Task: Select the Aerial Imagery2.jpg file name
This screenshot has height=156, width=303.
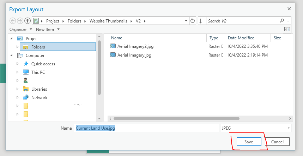Action: click(x=135, y=46)
